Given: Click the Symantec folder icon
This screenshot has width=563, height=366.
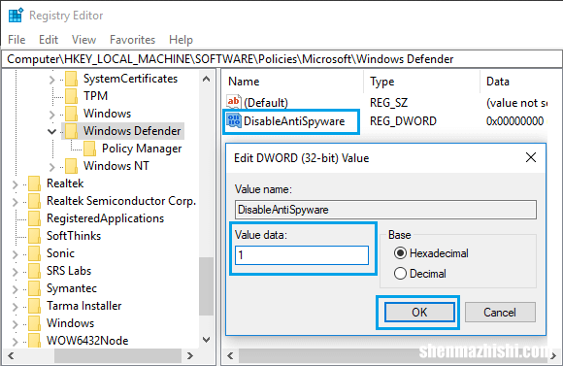Looking at the screenshot, I should coord(35,288).
